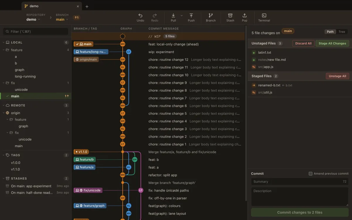Collapse the origin fix folder
This screenshot has width=352, height=220.
(x=7, y=133)
